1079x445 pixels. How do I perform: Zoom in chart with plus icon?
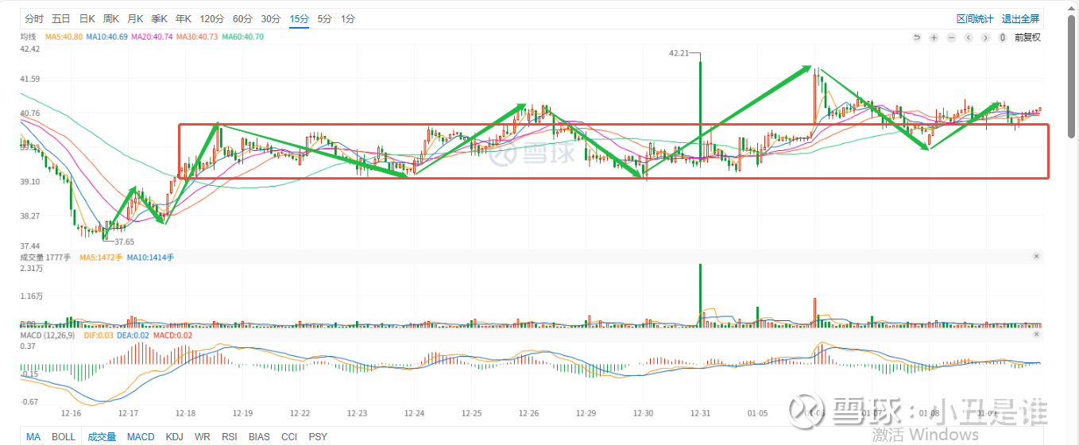pyautogui.click(x=934, y=37)
